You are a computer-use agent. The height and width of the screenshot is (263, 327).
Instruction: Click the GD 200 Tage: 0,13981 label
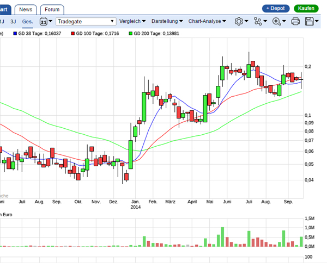[x=156, y=34]
